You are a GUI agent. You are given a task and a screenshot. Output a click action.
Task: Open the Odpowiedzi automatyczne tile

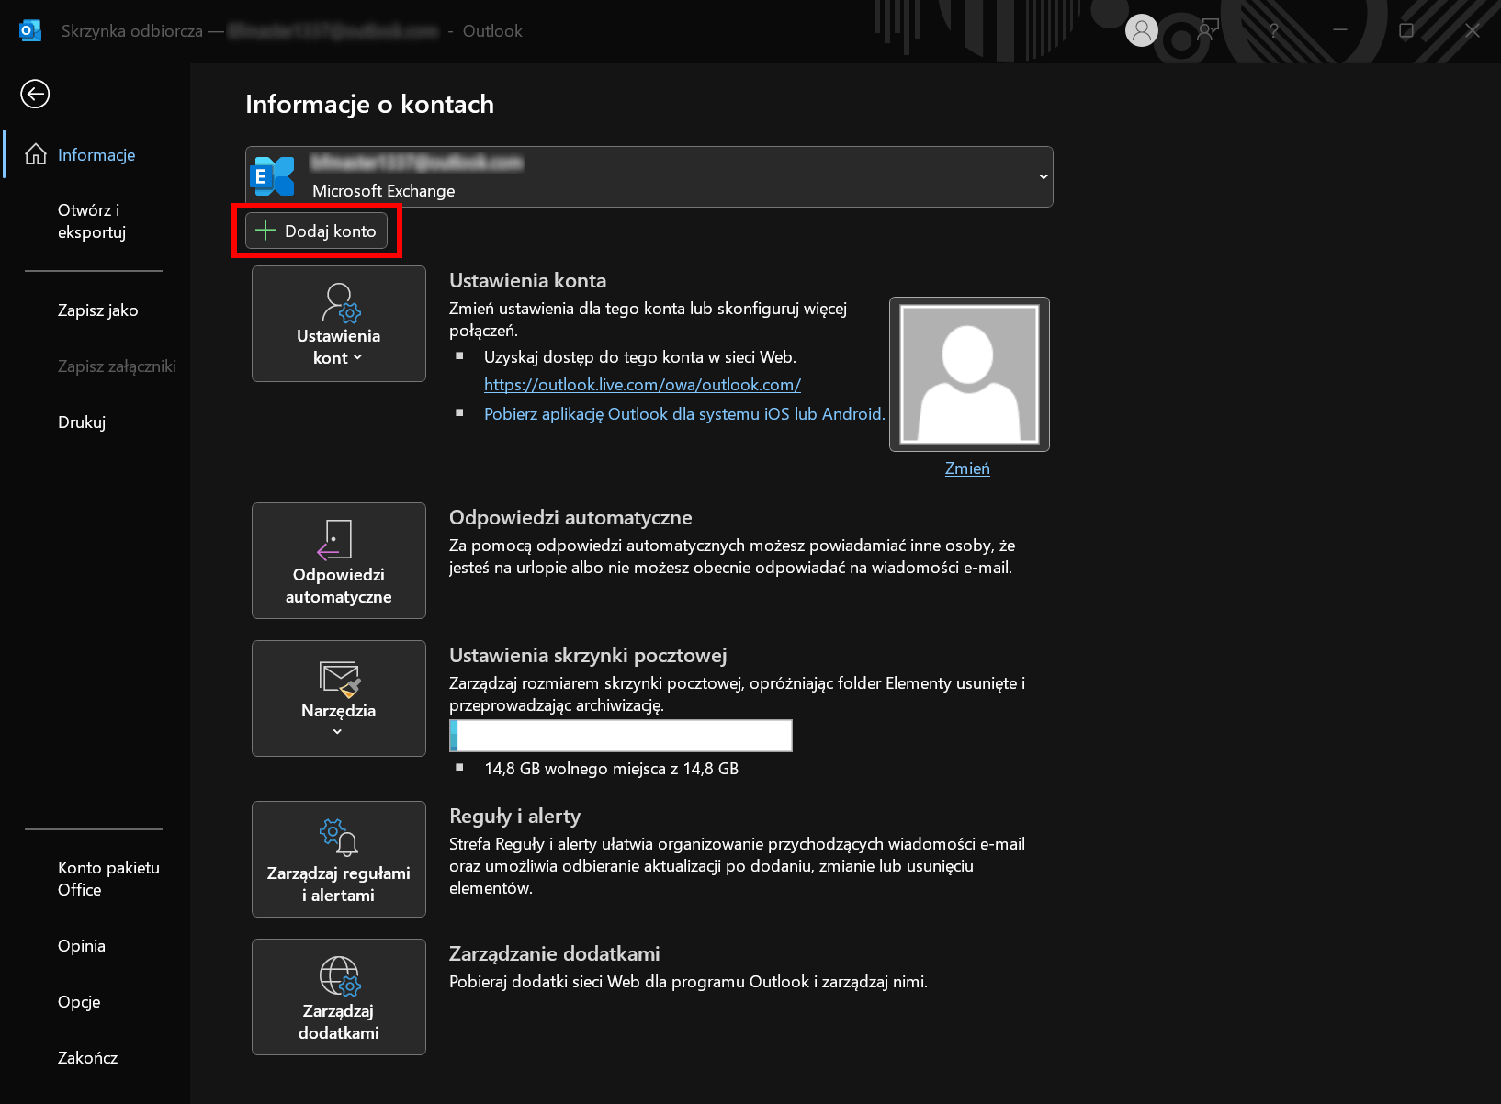click(x=339, y=560)
